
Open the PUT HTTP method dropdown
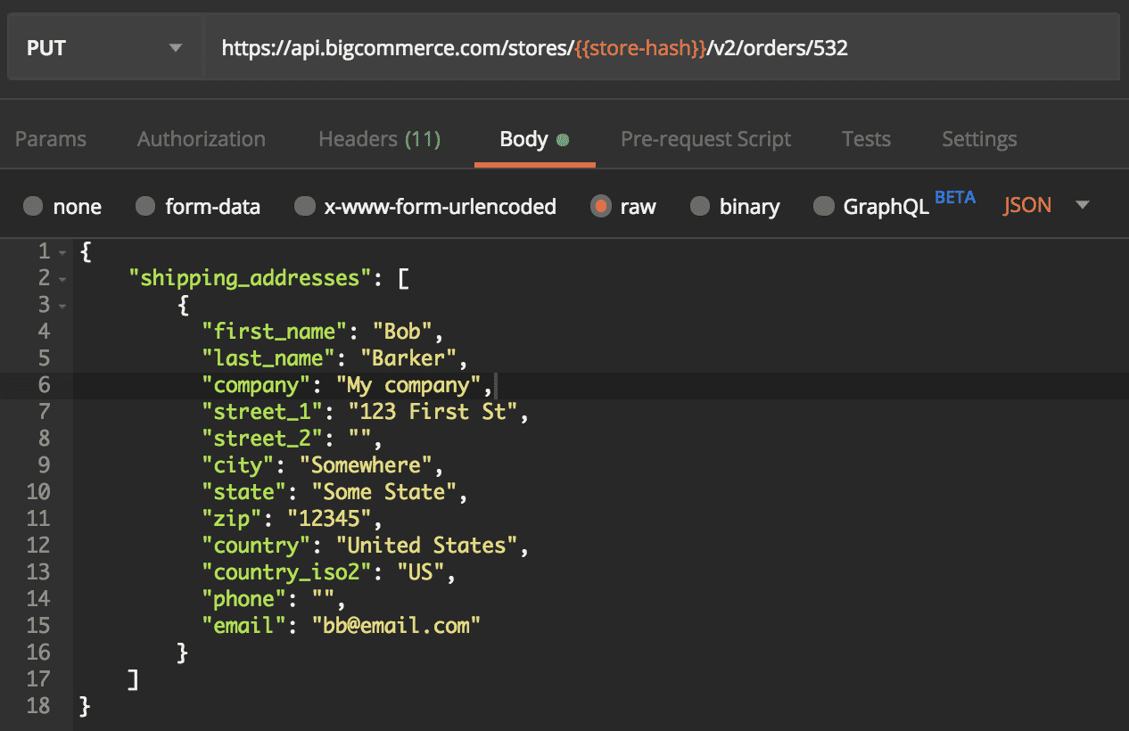(x=103, y=48)
